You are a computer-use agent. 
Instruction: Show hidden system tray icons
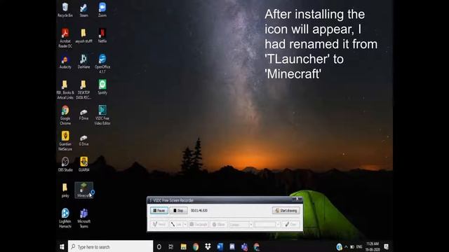346,246
